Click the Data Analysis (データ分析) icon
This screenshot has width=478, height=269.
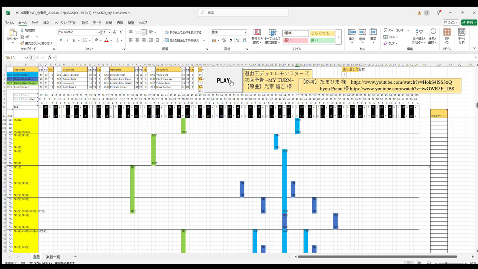462,32
